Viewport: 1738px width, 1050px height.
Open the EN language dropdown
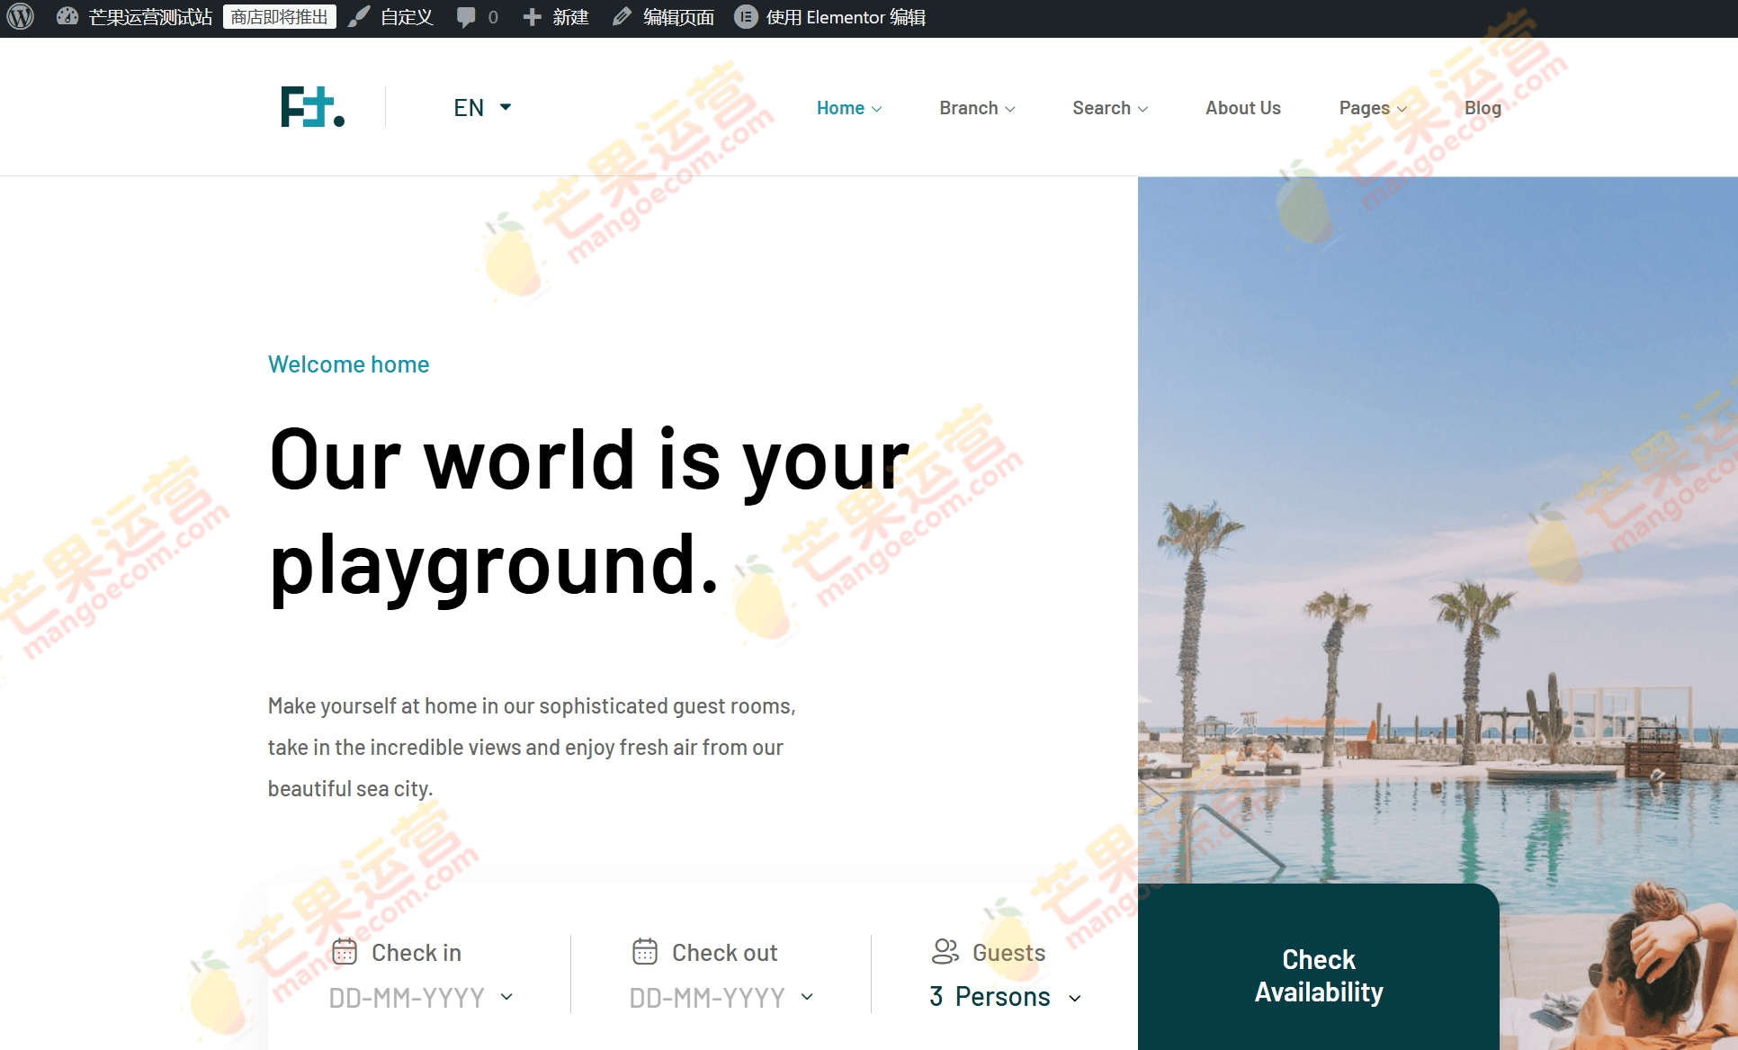tap(482, 107)
